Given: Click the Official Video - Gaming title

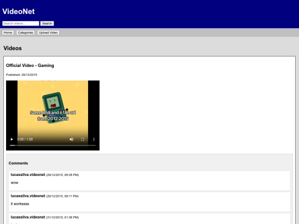Looking at the screenshot, I should click(x=30, y=65).
